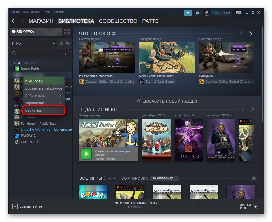The image size is (272, 222).
Task: Expand Недавние игры dropdown chevron
Action: 121,110
